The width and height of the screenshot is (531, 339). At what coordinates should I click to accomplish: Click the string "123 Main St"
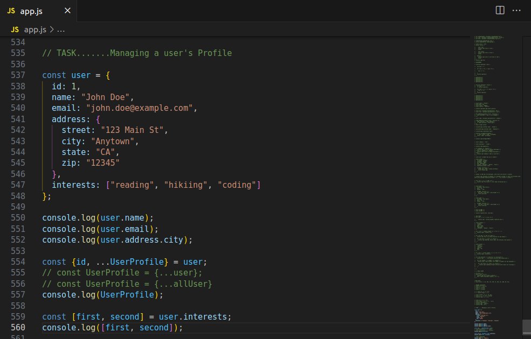click(x=132, y=130)
